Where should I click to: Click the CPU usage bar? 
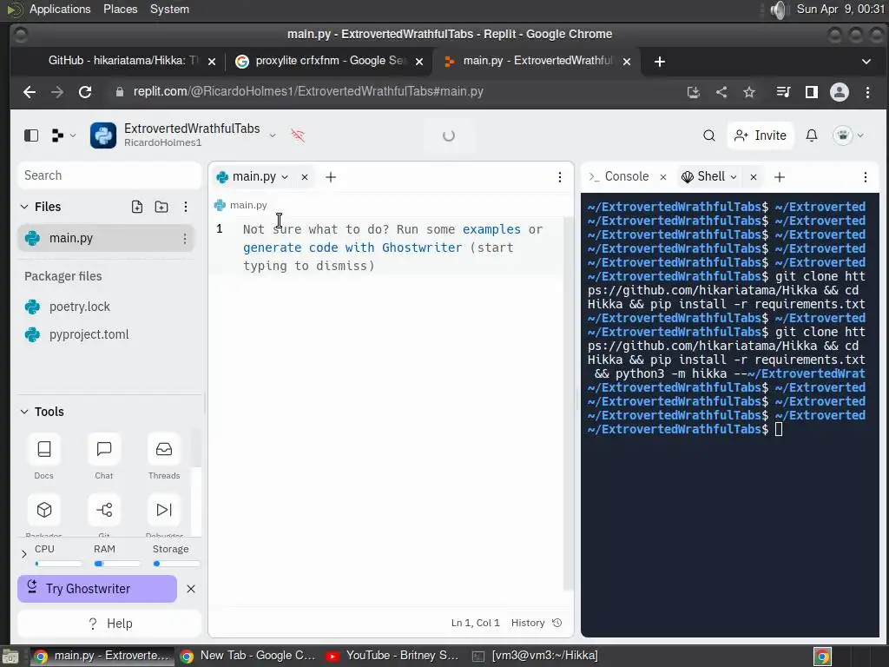point(58,564)
